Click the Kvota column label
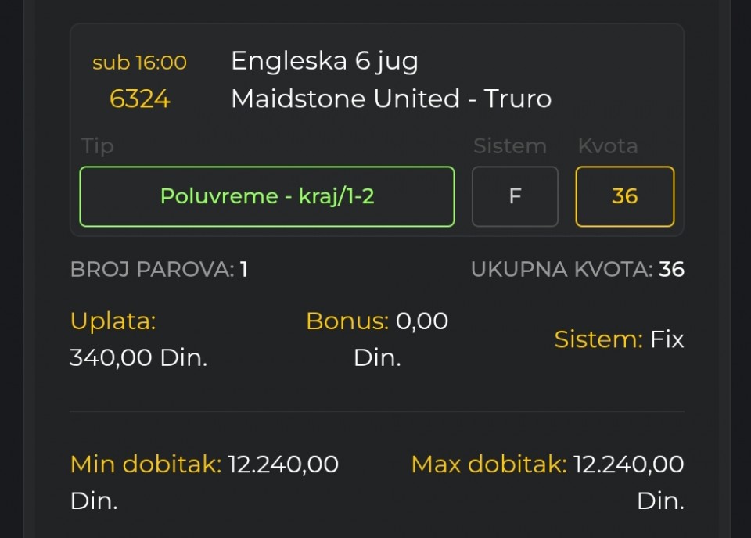The width and height of the screenshot is (751, 538). [x=607, y=146]
